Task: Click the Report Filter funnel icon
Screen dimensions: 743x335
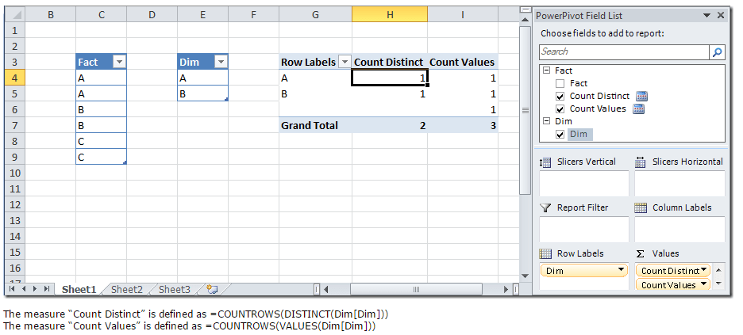Action: pyautogui.click(x=545, y=207)
